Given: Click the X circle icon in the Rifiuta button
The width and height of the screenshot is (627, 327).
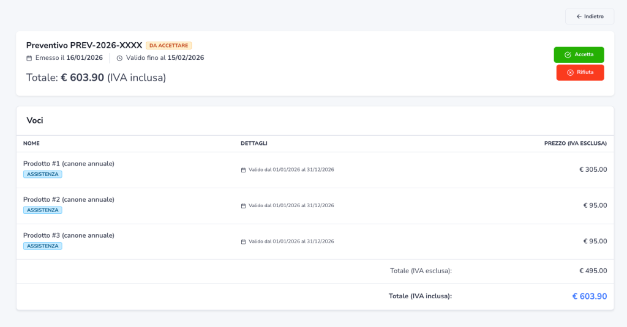Looking at the screenshot, I should tap(570, 73).
